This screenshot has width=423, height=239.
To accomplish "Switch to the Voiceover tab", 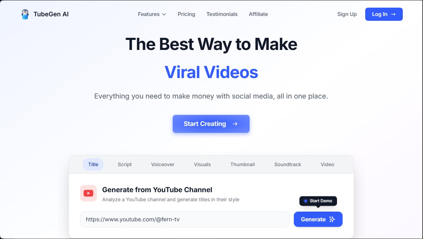I will coord(163,164).
